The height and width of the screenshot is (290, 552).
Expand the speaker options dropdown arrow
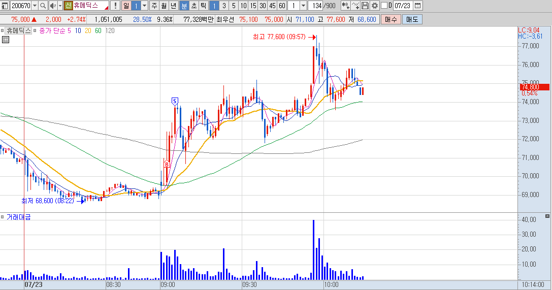point(60,6)
